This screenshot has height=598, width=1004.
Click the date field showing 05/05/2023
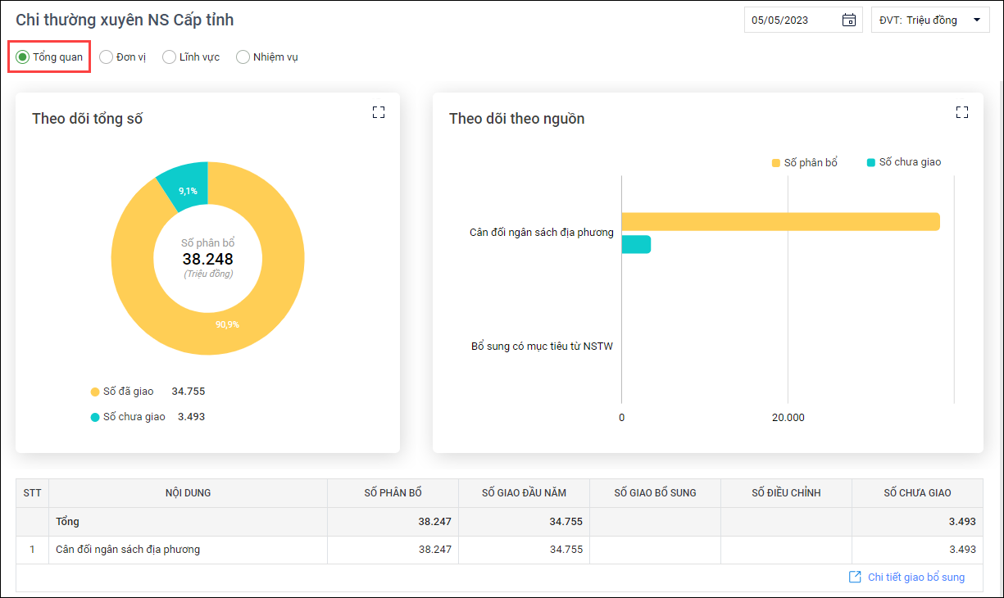(x=791, y=20)
